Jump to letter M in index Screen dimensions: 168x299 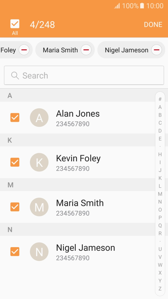tap(160, 194)
